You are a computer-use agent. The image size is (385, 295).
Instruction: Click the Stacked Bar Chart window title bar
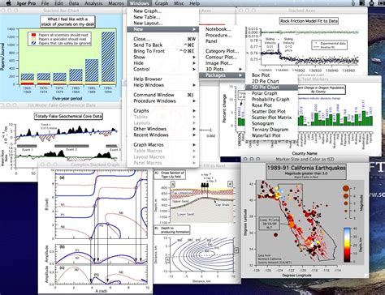61,11
